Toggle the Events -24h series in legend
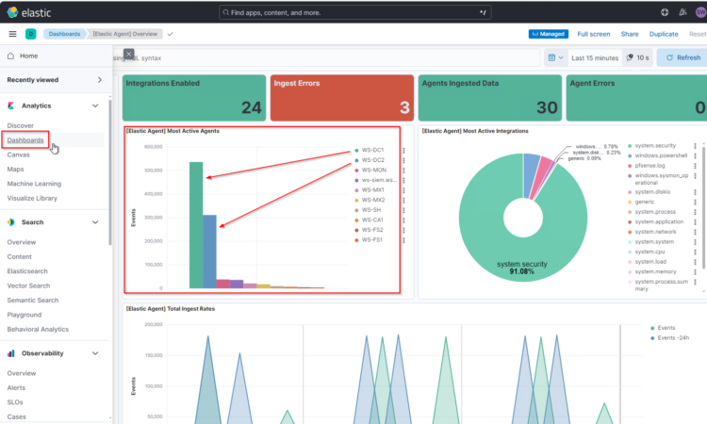The width and height of the screenshot is (707, 424). coord(673,338)
